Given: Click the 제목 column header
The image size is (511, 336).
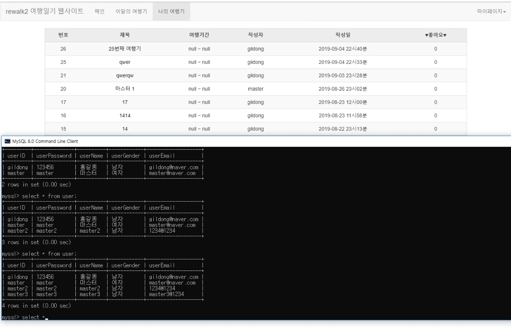Looking at the screenshot, I should coord(125,35).
